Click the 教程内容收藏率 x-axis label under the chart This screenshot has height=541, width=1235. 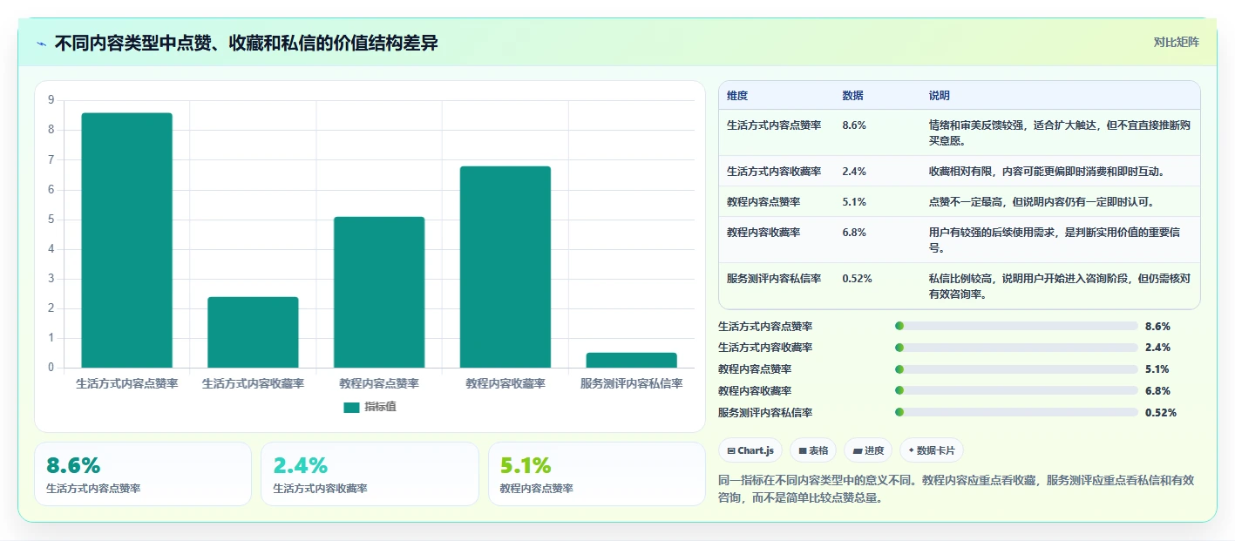(x=506, y=383)
